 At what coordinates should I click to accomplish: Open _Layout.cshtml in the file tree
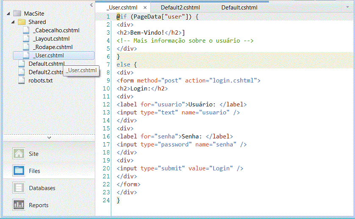click(51, 38)
